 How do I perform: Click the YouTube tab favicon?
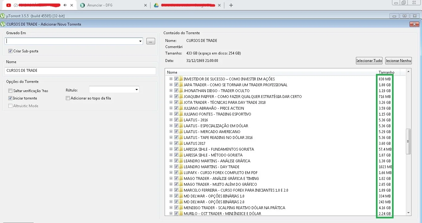click(9, 5)
